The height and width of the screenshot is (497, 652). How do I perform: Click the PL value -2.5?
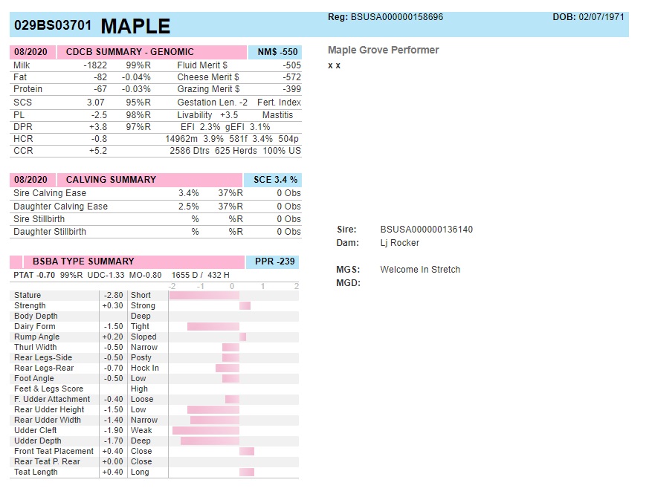coord(100,115)
